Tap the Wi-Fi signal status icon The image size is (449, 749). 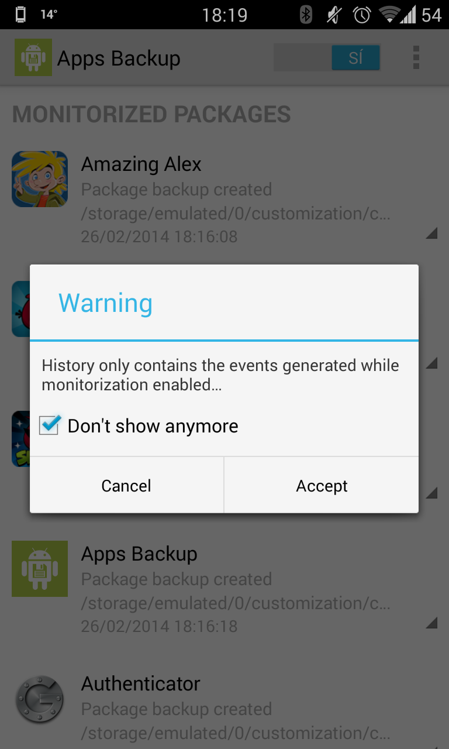pyautogui.click(x=389, y=15)
